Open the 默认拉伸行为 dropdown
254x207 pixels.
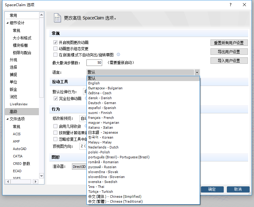[x=85, y=92]
